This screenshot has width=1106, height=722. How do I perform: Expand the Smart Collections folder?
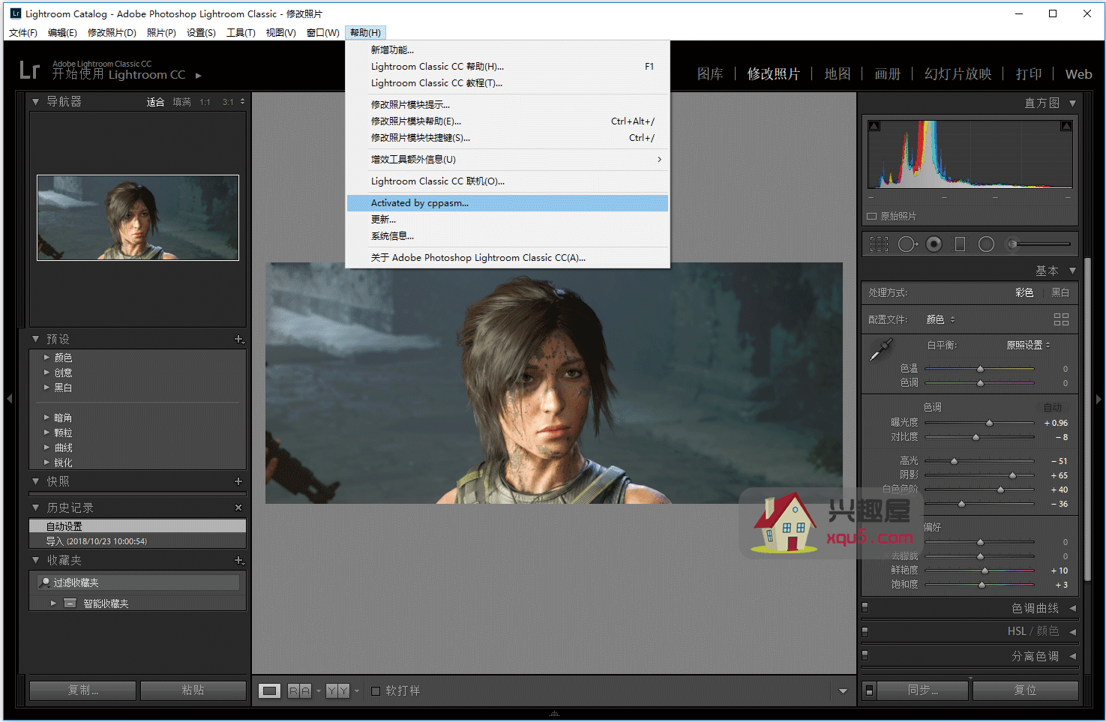53,603
